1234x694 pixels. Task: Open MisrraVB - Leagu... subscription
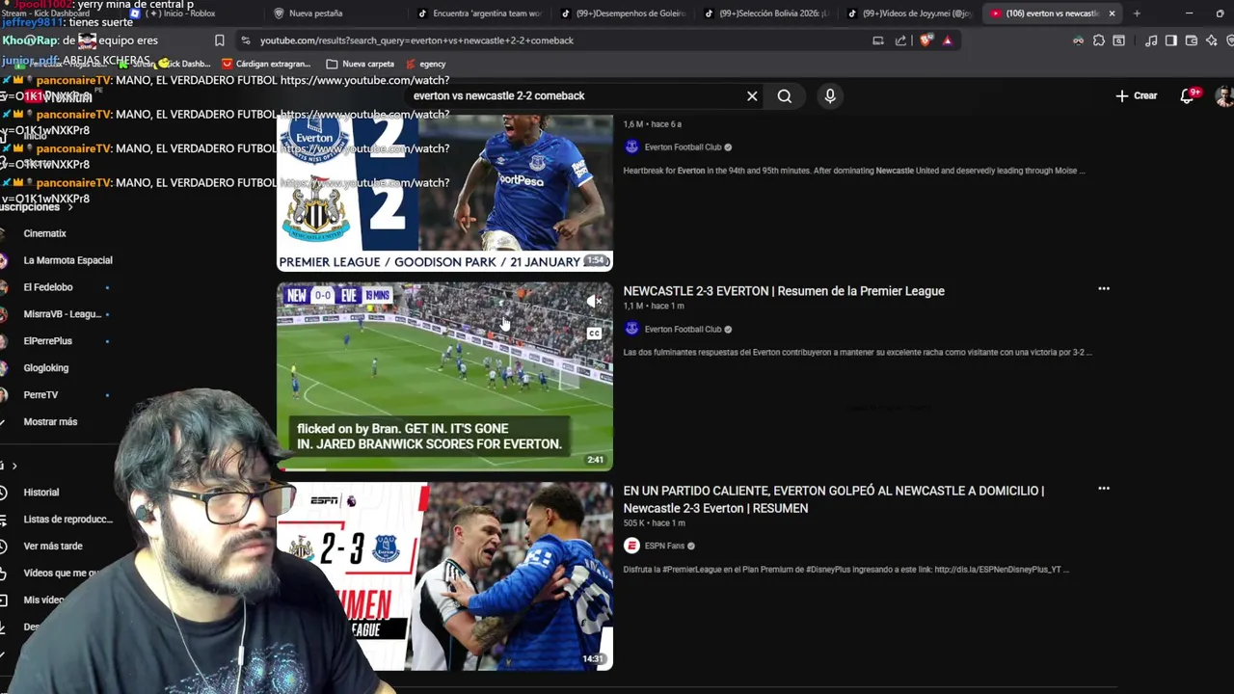click(x=62, y=314)
